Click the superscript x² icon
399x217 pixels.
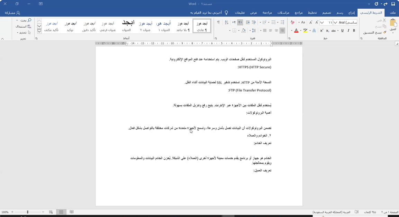321,31
